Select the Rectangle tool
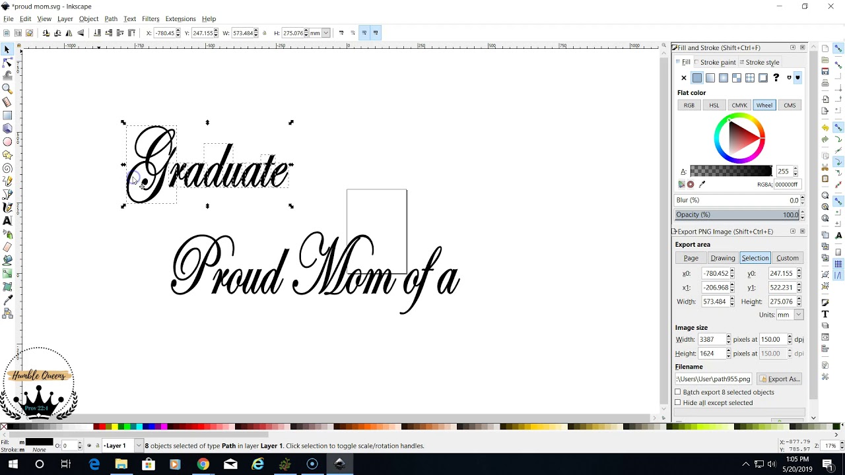Screen dimensions: 845x475 click(x=7, y=115)
